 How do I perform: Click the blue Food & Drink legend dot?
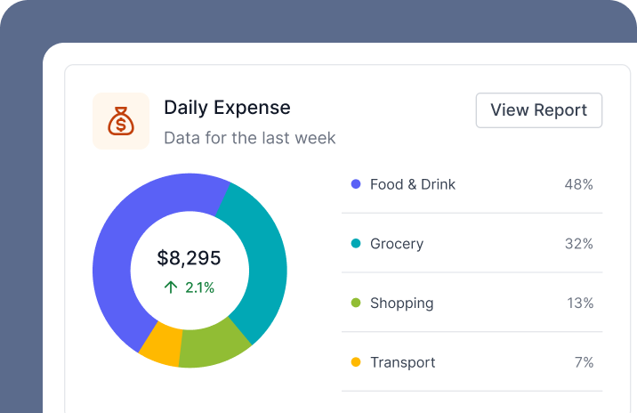click(356, 184)
